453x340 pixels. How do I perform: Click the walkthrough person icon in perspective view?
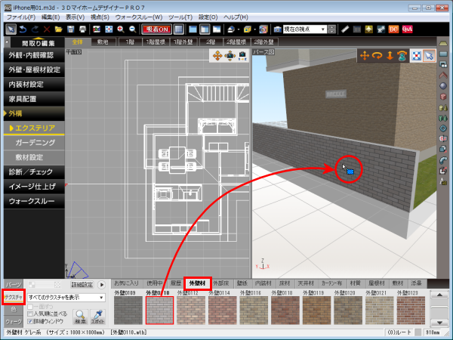tap(402, 56)
